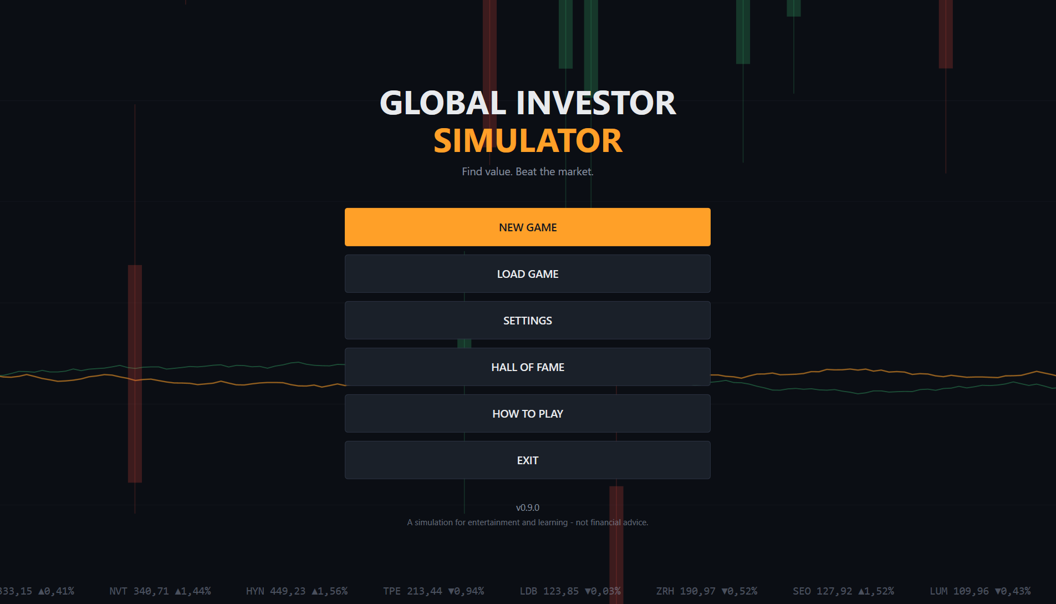Click the GLOBAL INVESTOR title text
1056x604 pixels.
coord(528,103)
